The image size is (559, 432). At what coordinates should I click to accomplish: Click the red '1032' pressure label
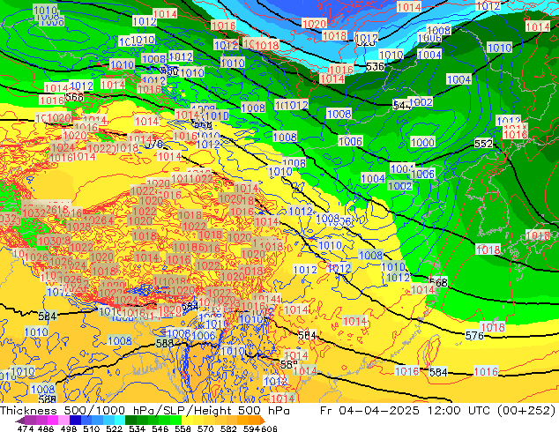tap(34, 212)
